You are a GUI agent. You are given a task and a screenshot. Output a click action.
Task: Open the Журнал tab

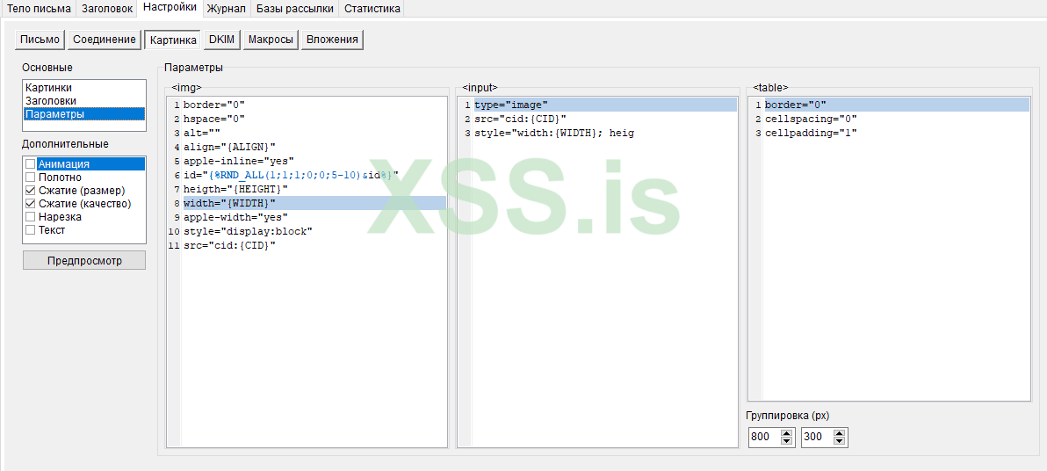coord(227,9)
